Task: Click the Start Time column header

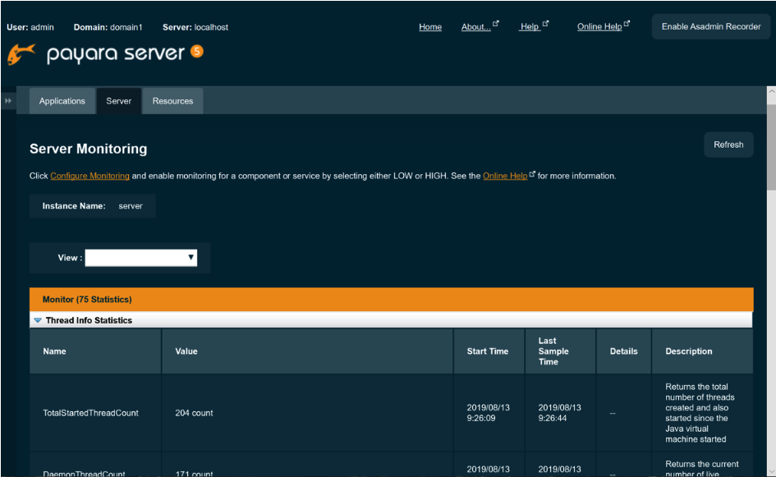Action: (488, 351)
